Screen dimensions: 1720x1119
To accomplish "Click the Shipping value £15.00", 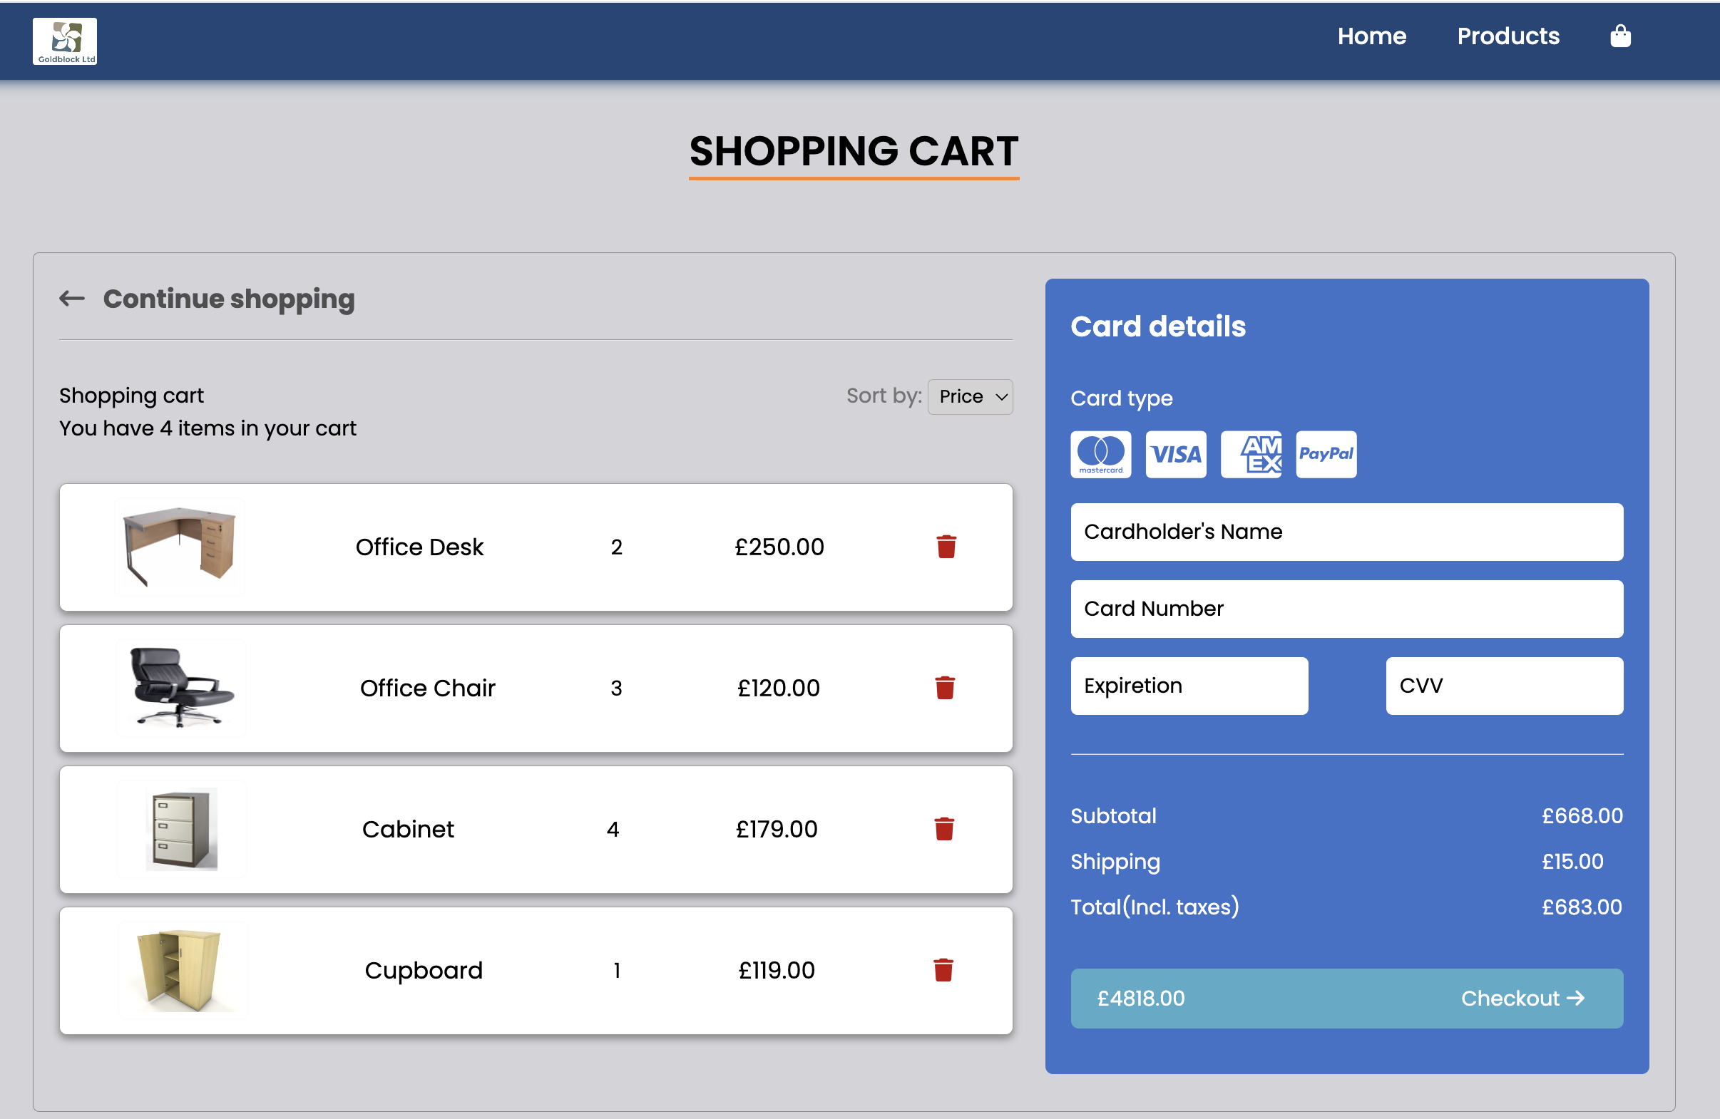I will click(x=1572, y=861).
